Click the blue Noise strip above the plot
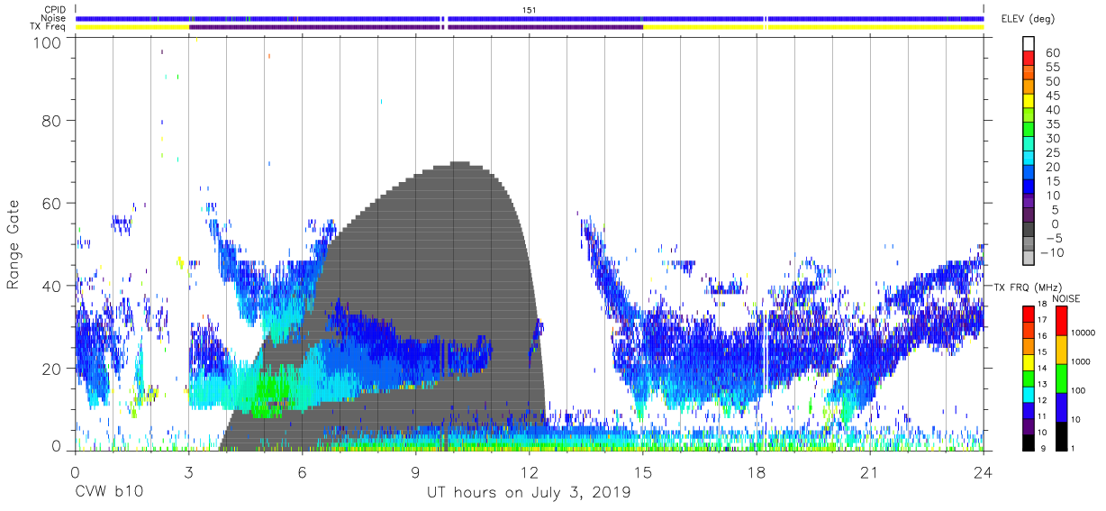This screenshot has height=511, width=1106. pyautogui.click(x=530, y=18)
